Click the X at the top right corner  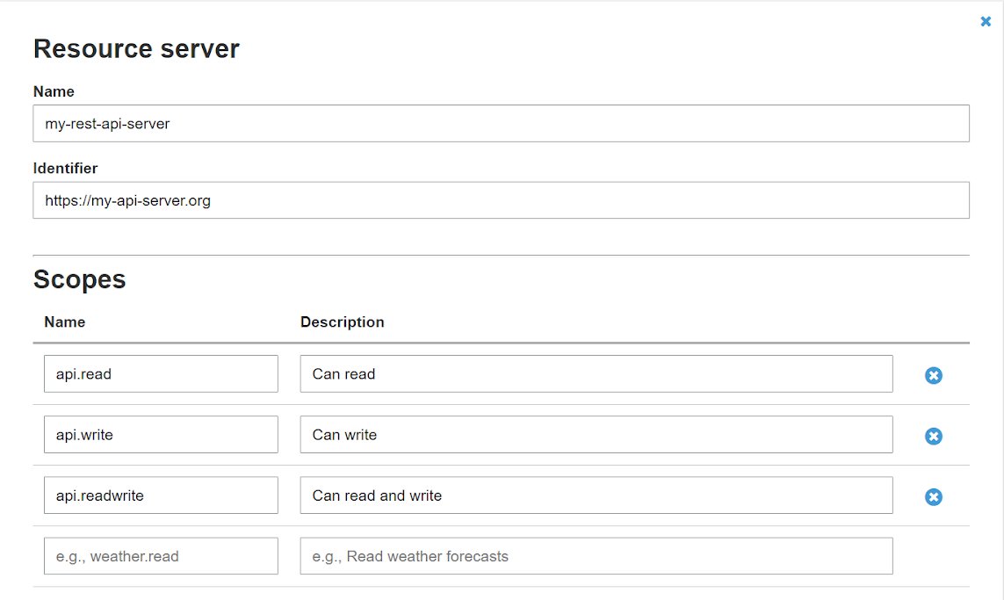click(x=985, y=21)
